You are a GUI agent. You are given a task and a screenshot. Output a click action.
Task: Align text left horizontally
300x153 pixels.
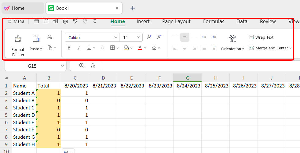(175, 48)
